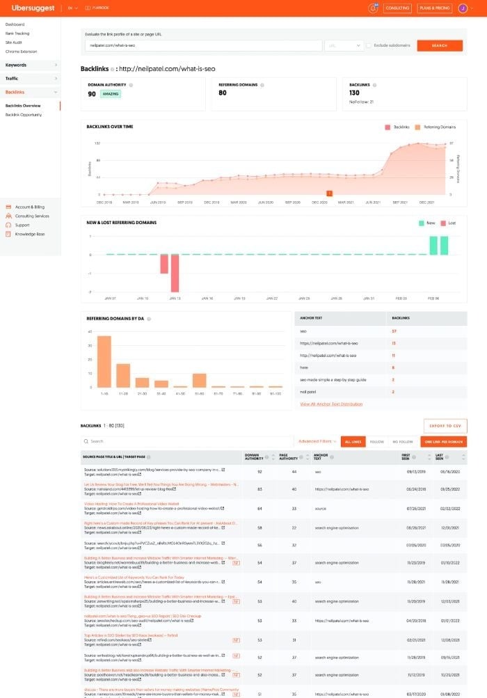Viewport: 487px width, 698px height.
Task: Open external link icon for solutions1313.mystrikingly.com source
Action: pos(223,470)
